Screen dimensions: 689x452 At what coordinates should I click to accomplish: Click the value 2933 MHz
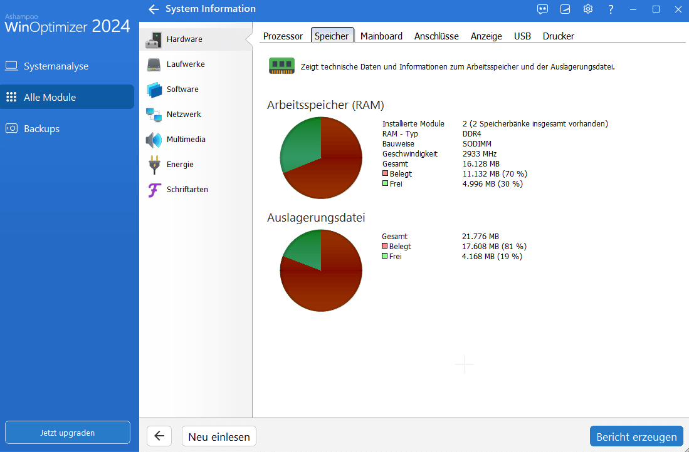click(480, 153)
